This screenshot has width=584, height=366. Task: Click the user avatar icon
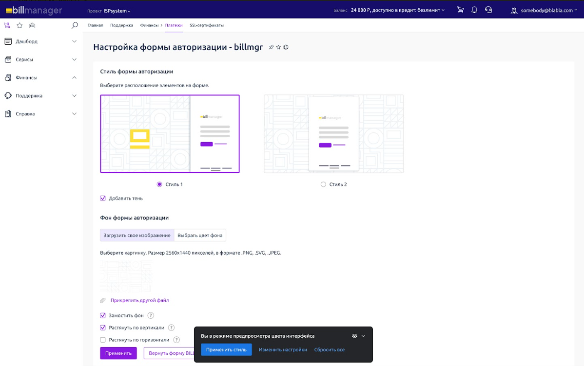pos(514,10)
